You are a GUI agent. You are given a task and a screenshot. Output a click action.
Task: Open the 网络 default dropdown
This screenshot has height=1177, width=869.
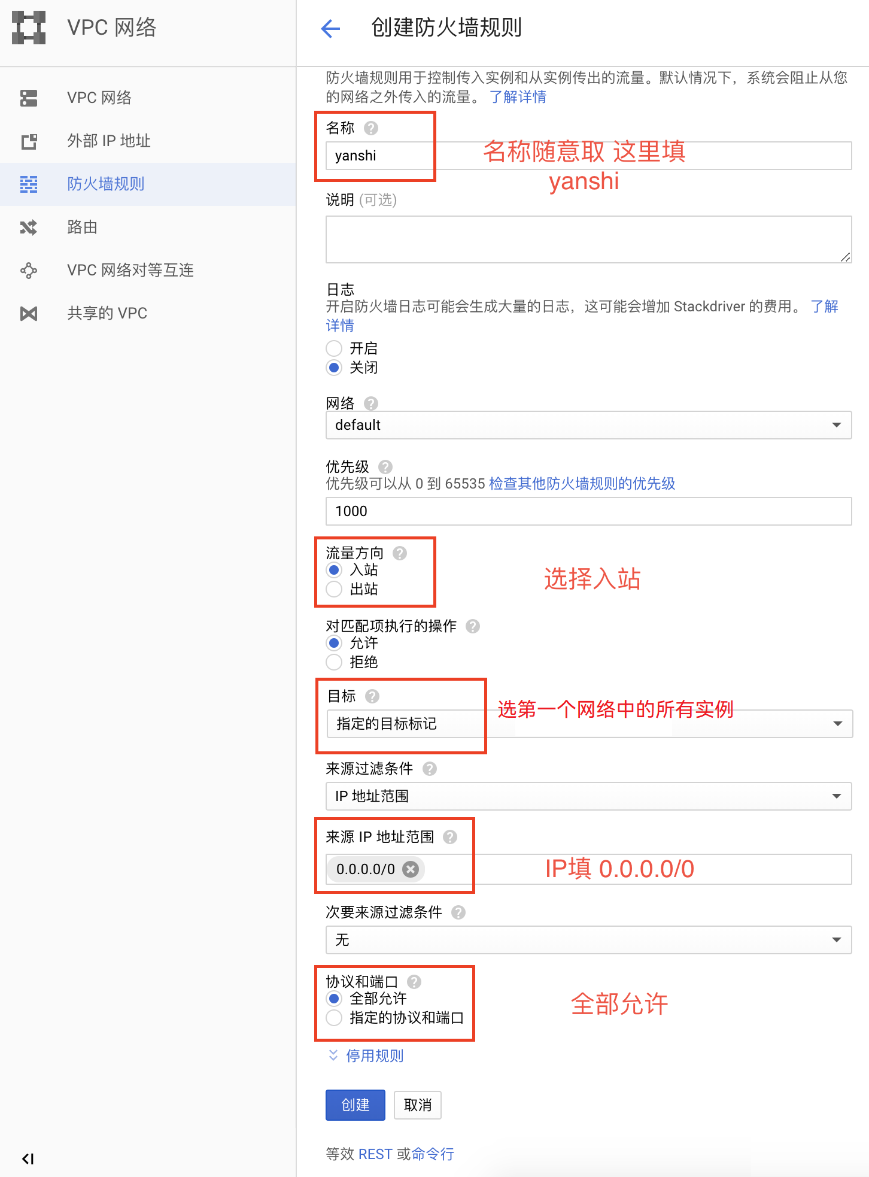589,425
